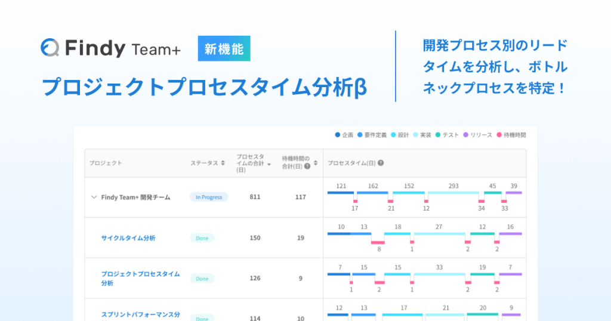Collapse the Findy Team+ 開発チーム row
This screenshot has height=321, width=611.
94,197
